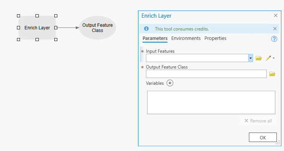Click the pencil sketch icon for Input Features
Image resolution: width=284 pixels, height=151 pixels.
269,58
